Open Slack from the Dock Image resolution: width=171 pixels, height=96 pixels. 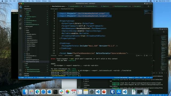click(61, 92)
